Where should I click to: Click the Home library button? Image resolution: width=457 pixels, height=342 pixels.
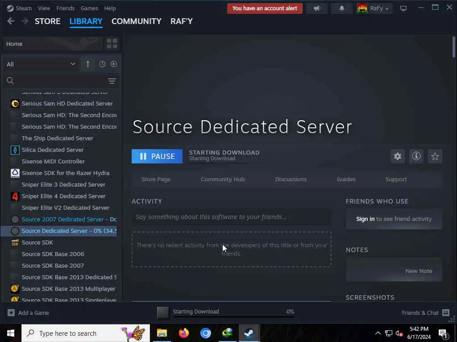(x=53, y=44)
